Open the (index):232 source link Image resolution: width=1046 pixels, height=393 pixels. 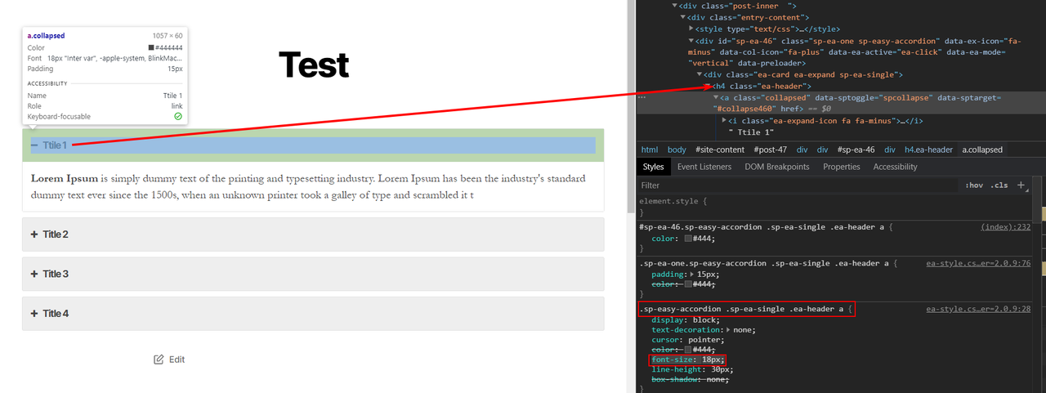tap(1006, 227)
